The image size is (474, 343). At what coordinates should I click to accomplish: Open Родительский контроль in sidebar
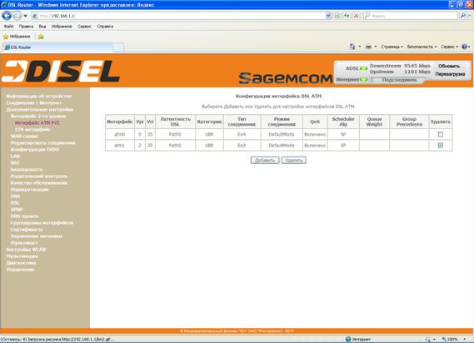pyautogui.click(x=39, y=176)
